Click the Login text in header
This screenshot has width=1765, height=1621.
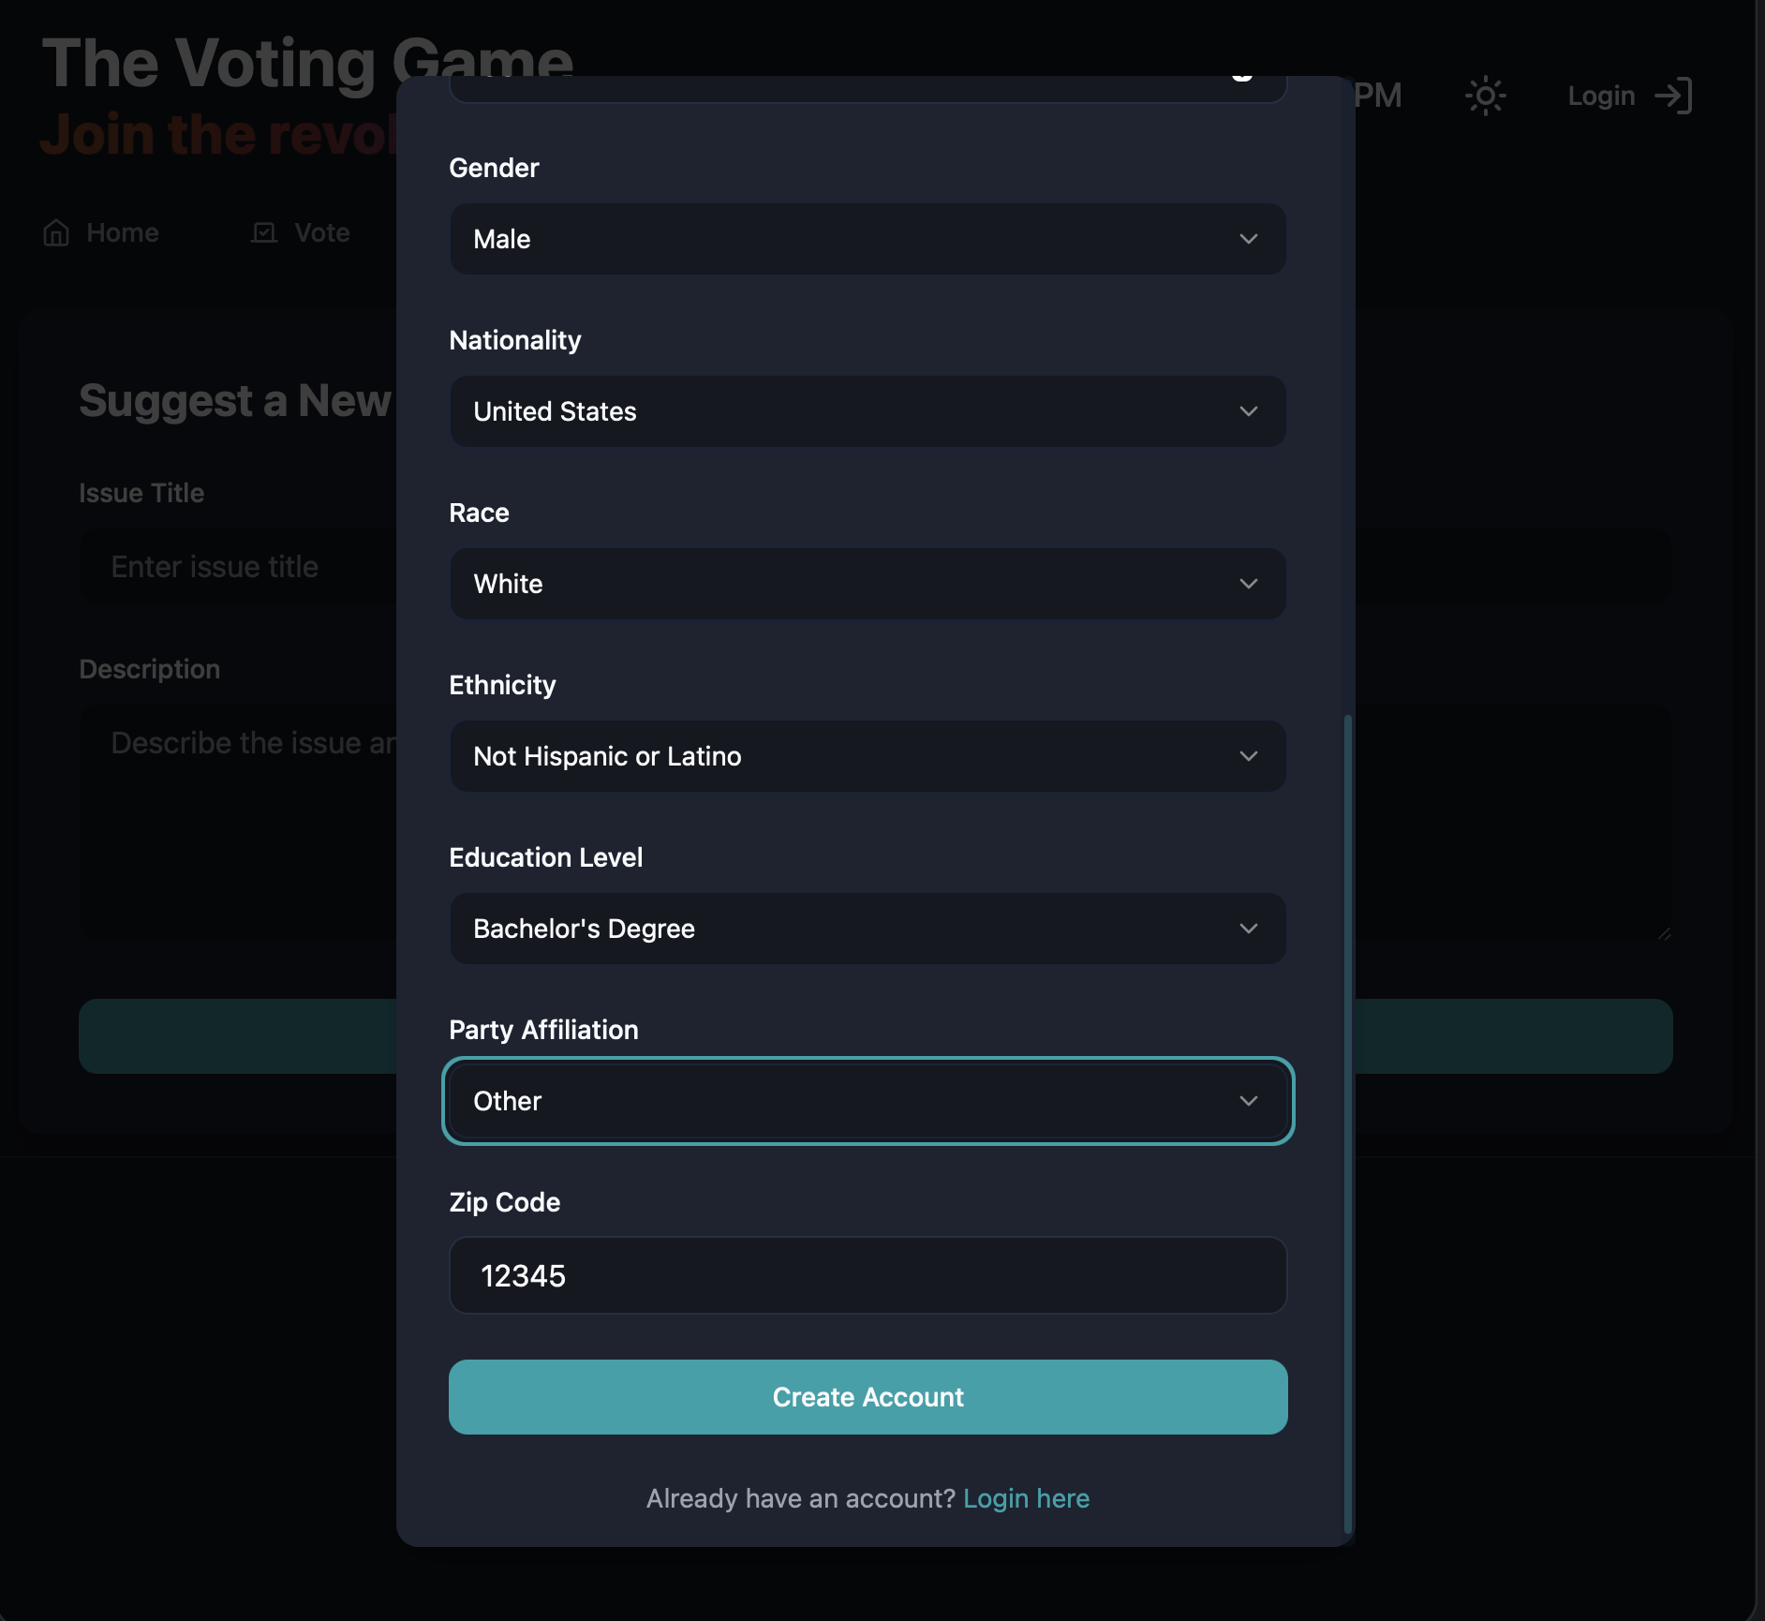(x=1601, y=96)
